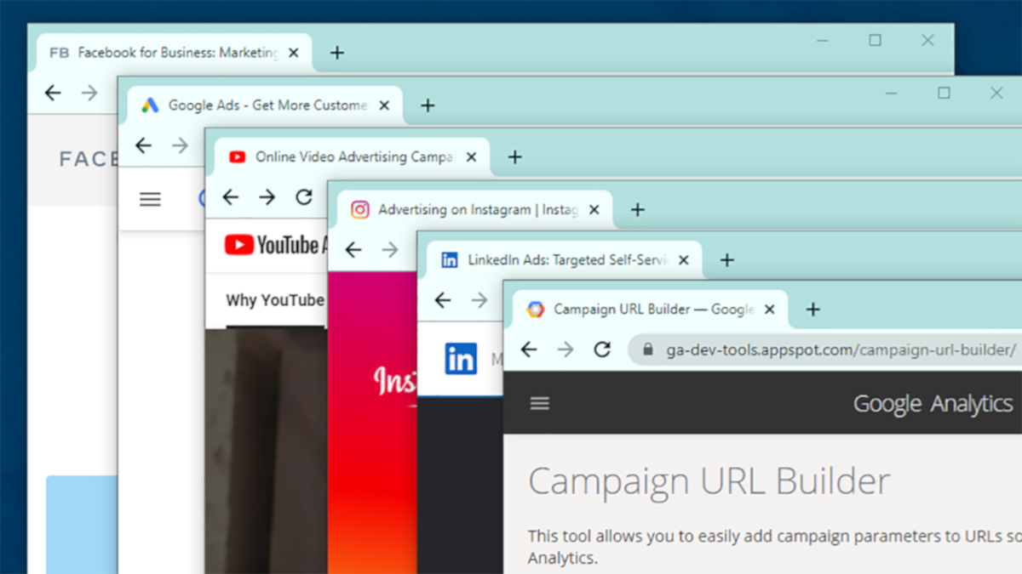Click the LinkedIn logo on the page
The height and width of the screenshot is (574, 1022).
(x=461, y=359)
